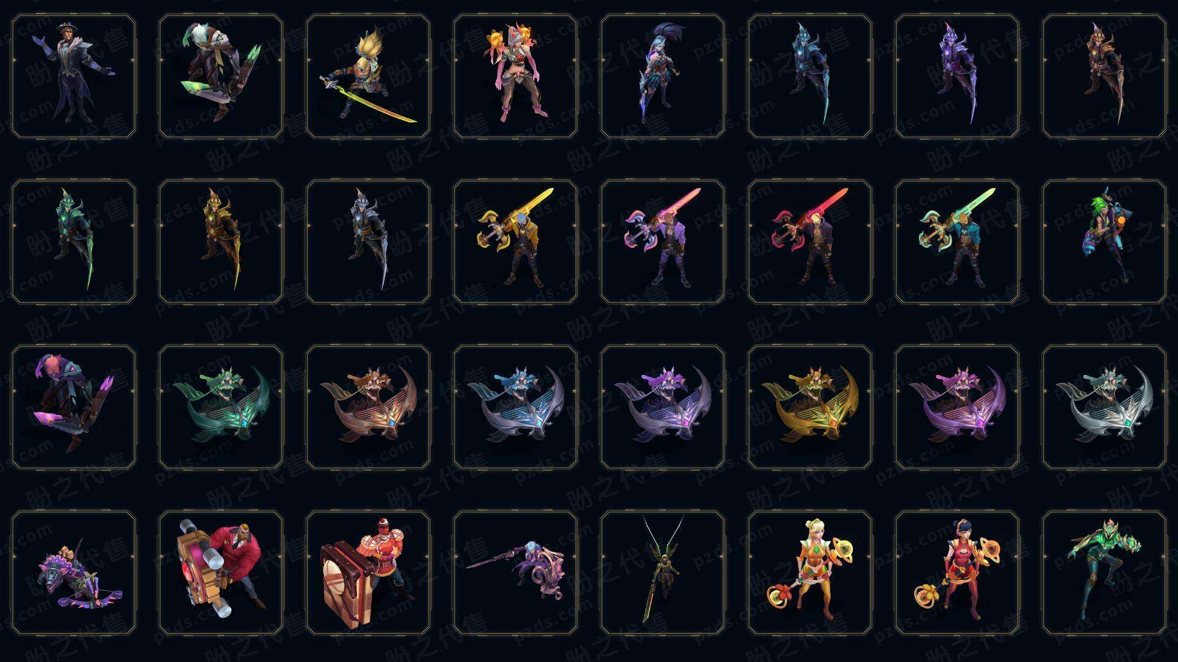This screenshot has width=1178, height=662.
Task: Choose the pink-legged girl holding orange orb
Action: (515, 77)
